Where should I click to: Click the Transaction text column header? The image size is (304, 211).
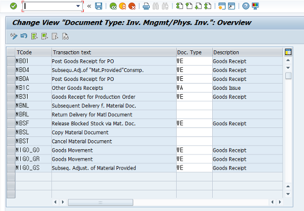pyautogui.click(x=114, y=52)
